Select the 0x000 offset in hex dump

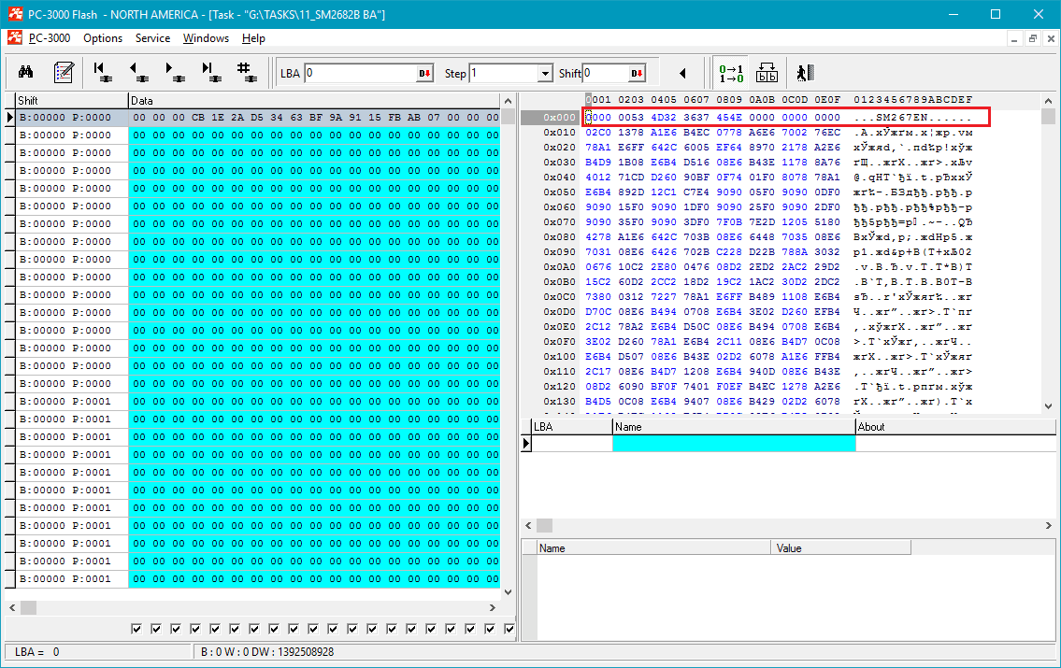tap(559, 118)
